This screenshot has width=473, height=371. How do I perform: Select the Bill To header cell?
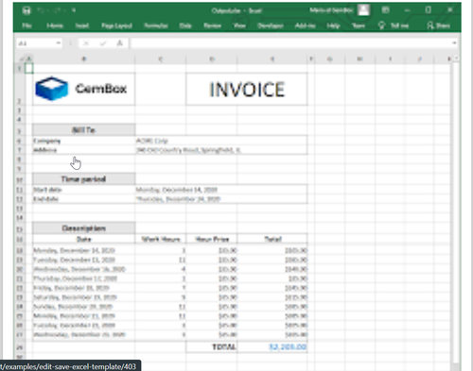(x=84, y=129)
